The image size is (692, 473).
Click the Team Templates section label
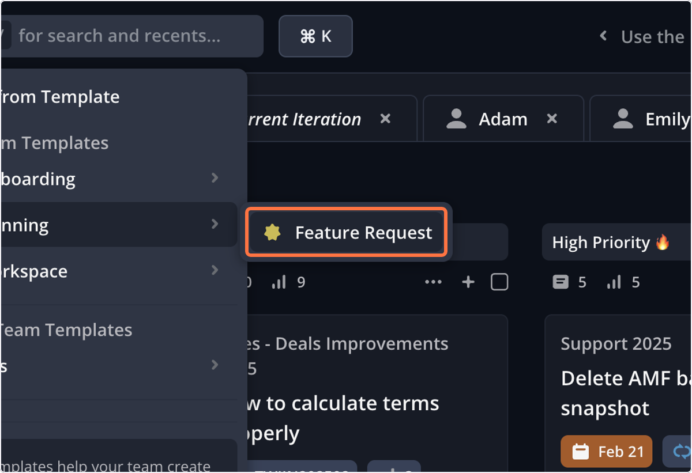[x=65, y=330]
